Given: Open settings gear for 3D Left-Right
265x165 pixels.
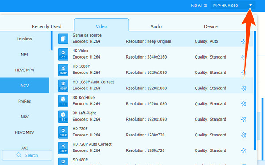Looking at the screenshot, I should click(243, 119).
